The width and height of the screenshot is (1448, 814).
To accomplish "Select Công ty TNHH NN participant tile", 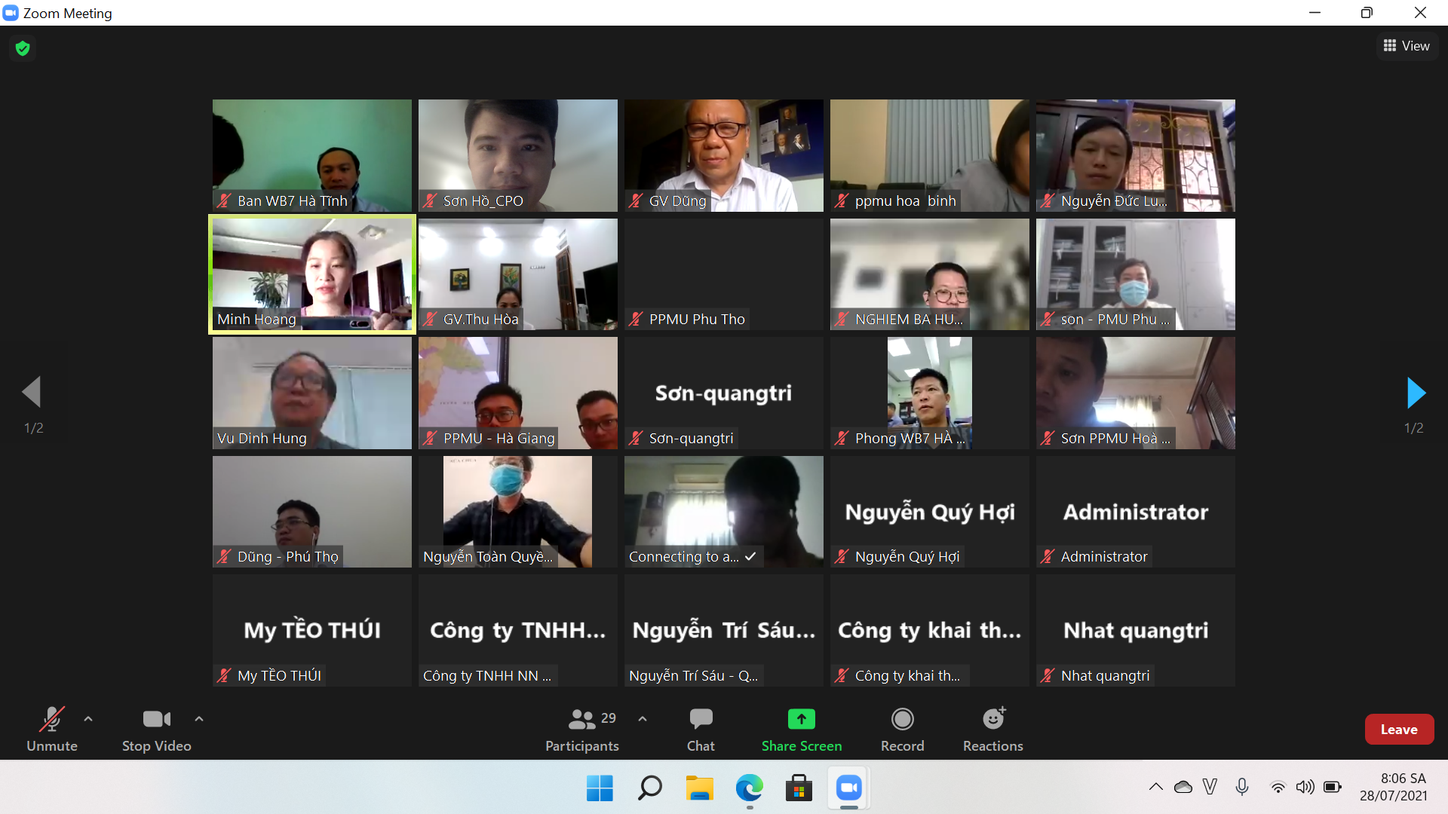I will pos(518,630).
